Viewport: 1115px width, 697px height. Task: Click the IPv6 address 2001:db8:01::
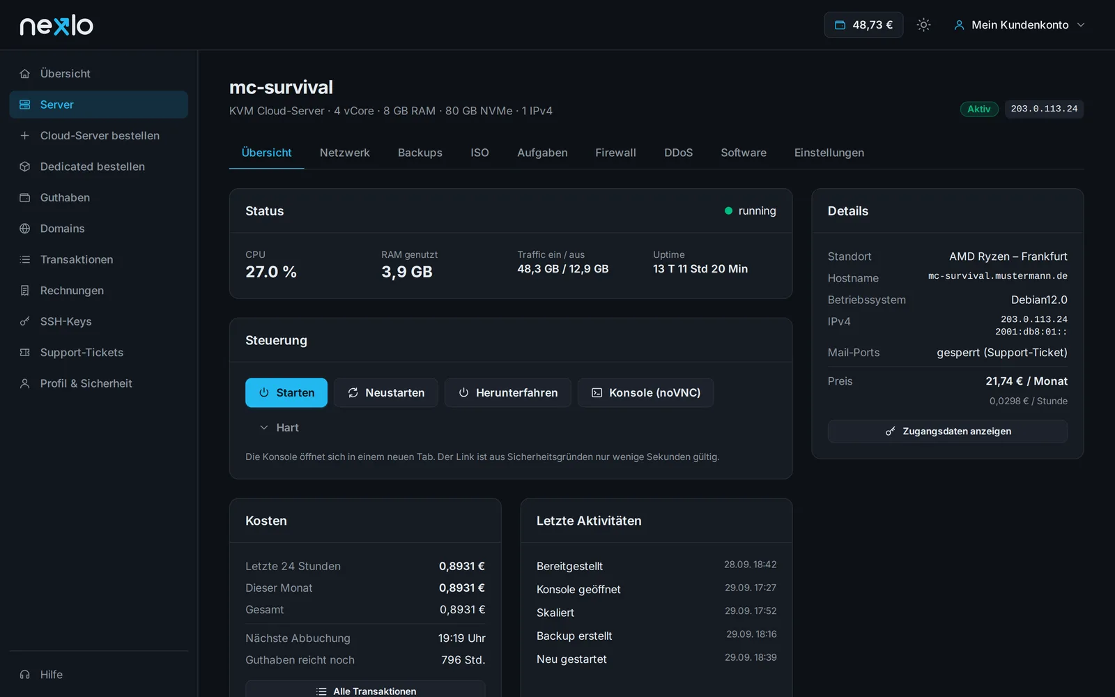[x=1031, y=332]
